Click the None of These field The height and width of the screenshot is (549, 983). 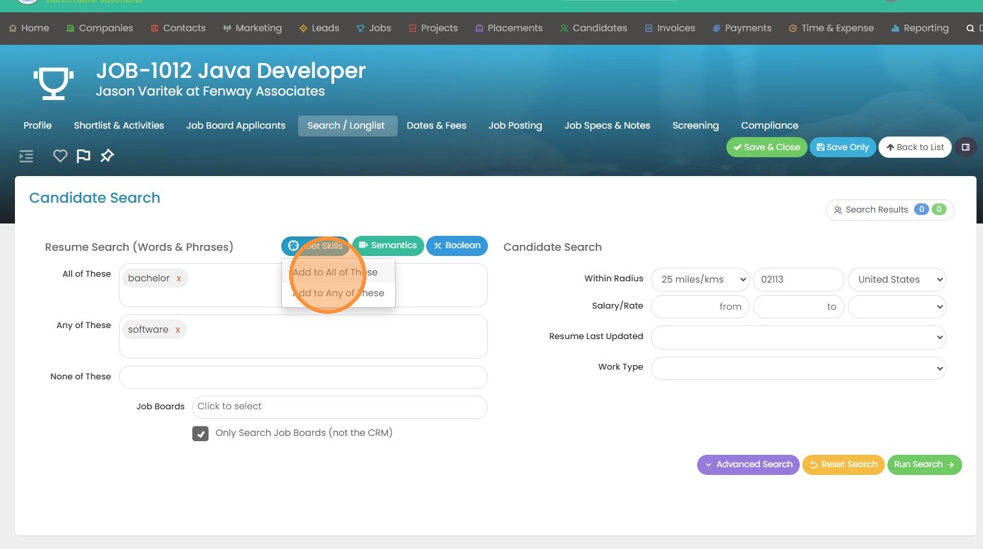tap(303, 377)
